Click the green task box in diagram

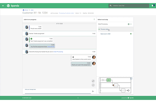click(109, 80)
